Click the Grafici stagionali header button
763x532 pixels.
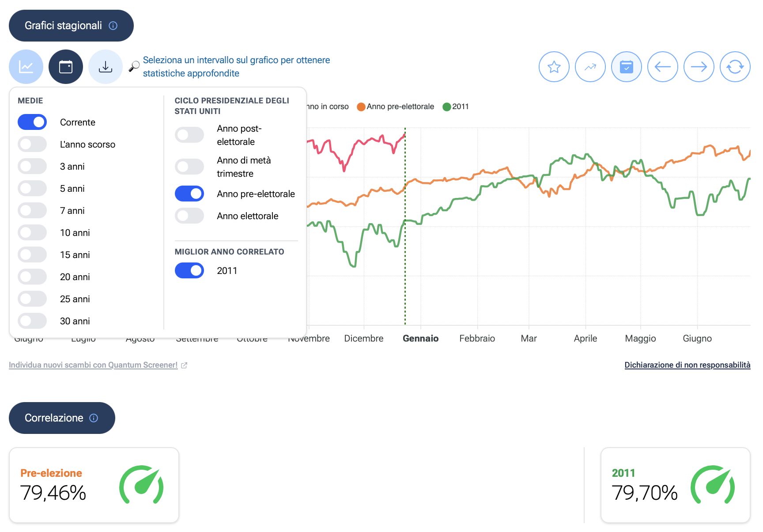point(71,26)
